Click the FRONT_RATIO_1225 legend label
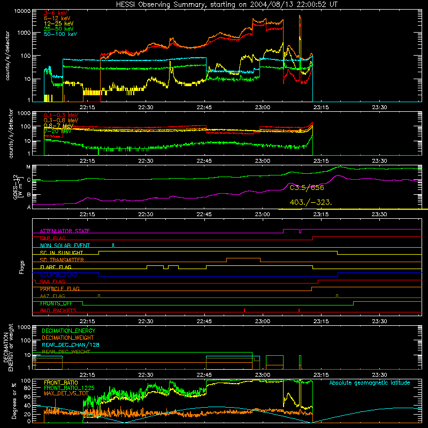 [69, 388]
